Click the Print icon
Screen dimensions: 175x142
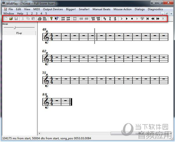click(40, 19)
